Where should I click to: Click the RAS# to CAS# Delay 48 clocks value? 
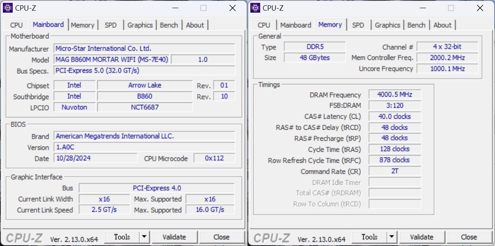[394, 128]
